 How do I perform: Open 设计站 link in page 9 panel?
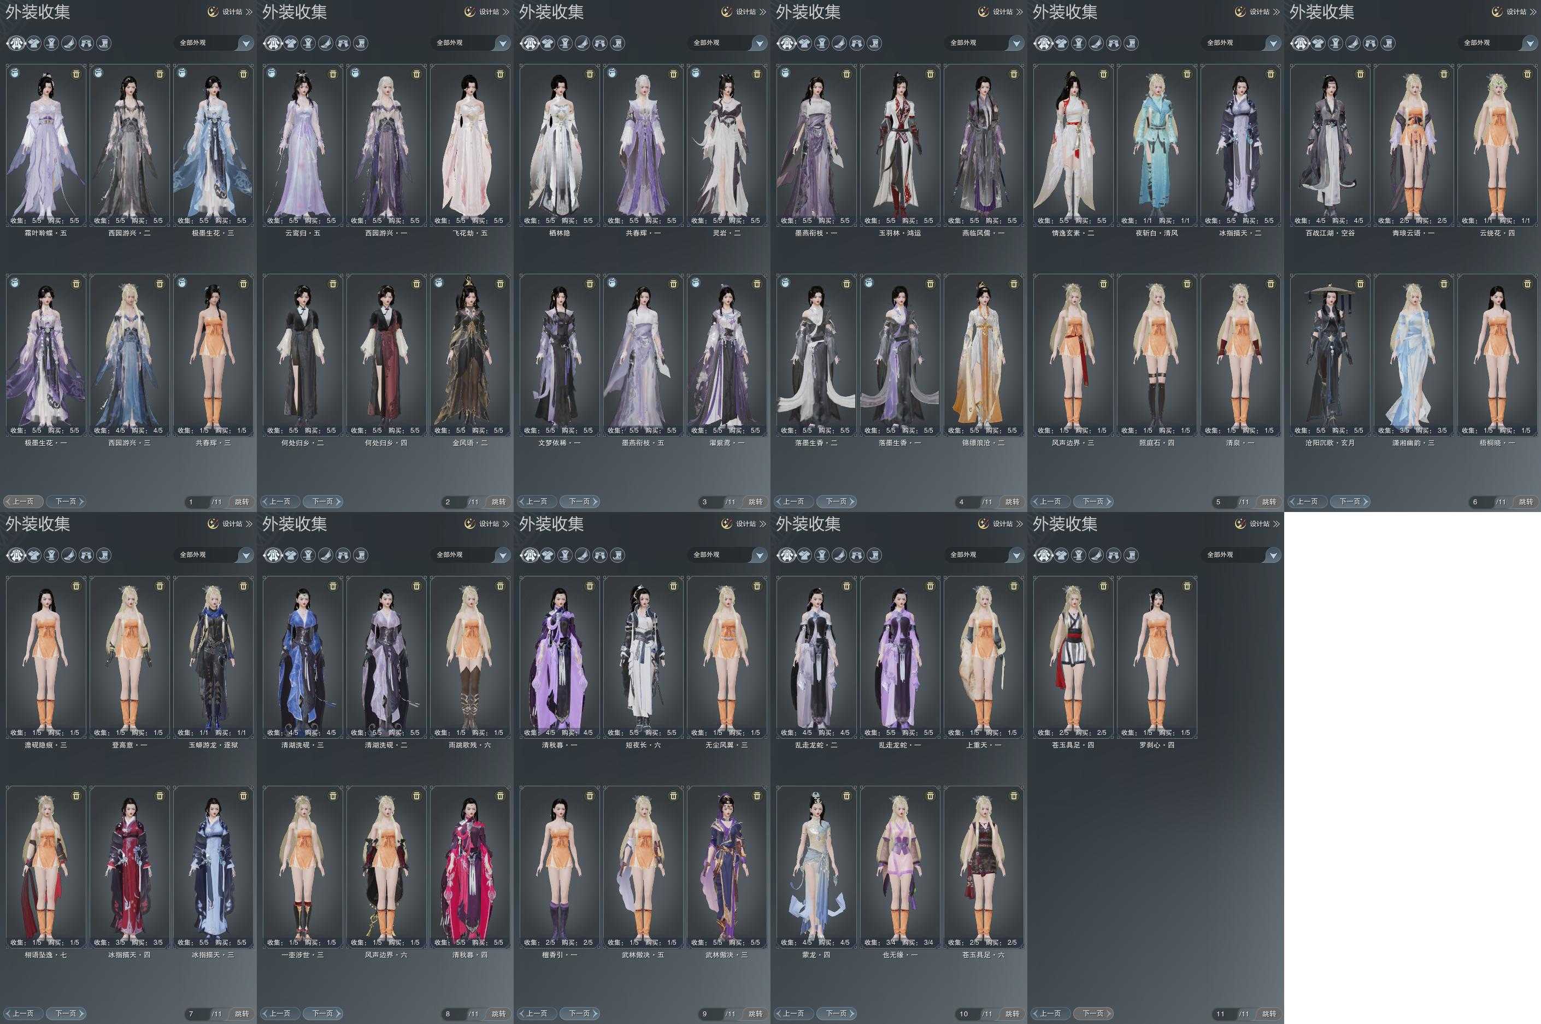[746, 524]
